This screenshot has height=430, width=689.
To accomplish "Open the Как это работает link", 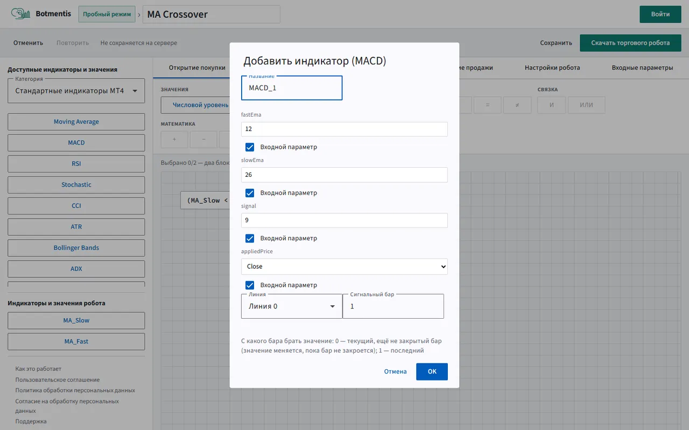I will point(38,369).
